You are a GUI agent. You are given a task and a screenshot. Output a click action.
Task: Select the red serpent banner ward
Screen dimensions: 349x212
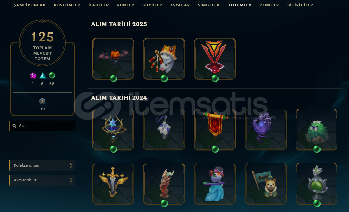(x=215, y=129)
